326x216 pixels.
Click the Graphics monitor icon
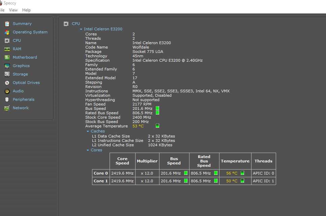coord(7,66)
